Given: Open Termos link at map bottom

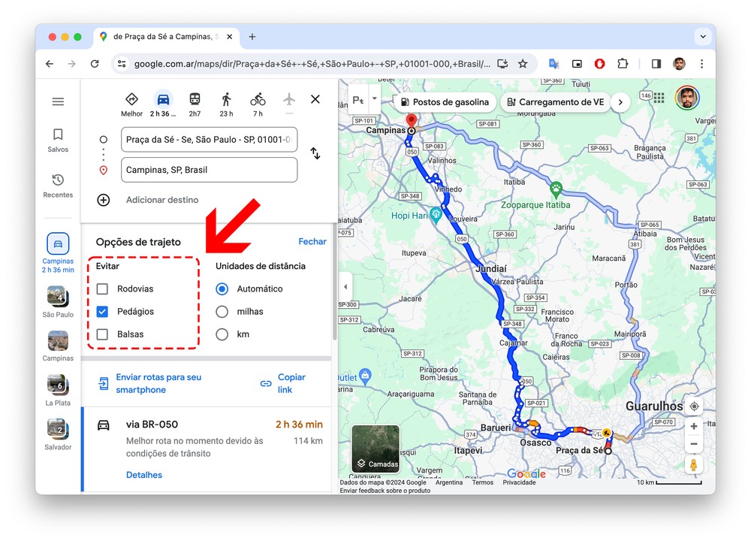Looking at the screenshot, I should point(482,482).
